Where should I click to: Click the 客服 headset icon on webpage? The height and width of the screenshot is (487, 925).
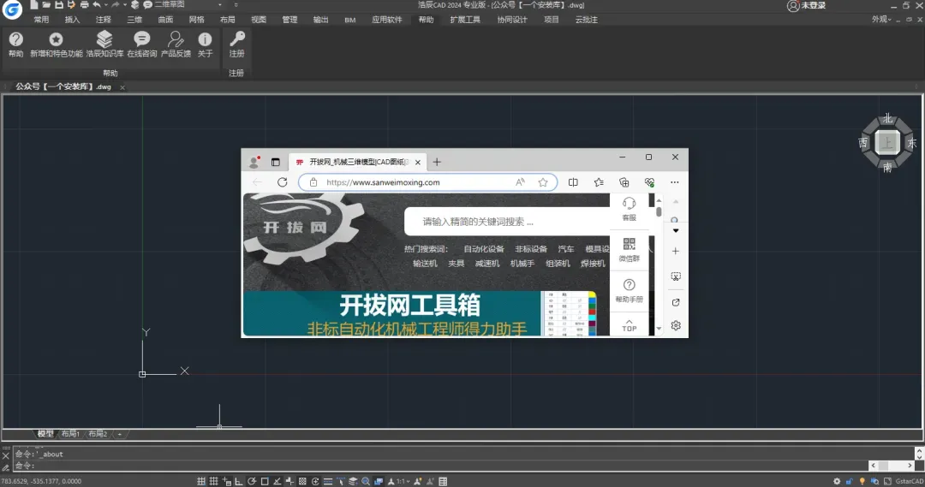[x=629, y=204]
